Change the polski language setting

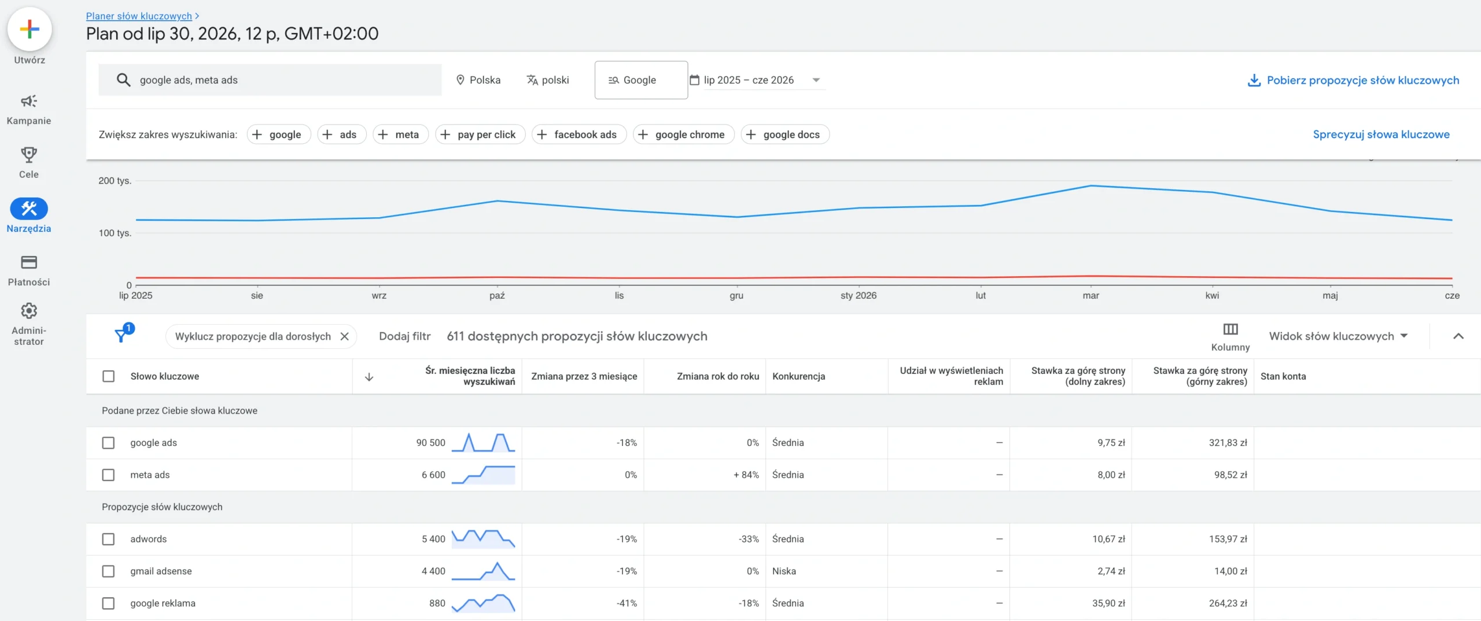tap(548, 80)
